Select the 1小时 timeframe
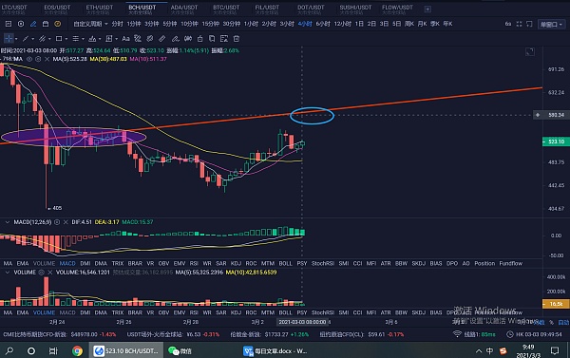Screen dimensions: 570x358 pyautogui.click(x=251, y=24)
